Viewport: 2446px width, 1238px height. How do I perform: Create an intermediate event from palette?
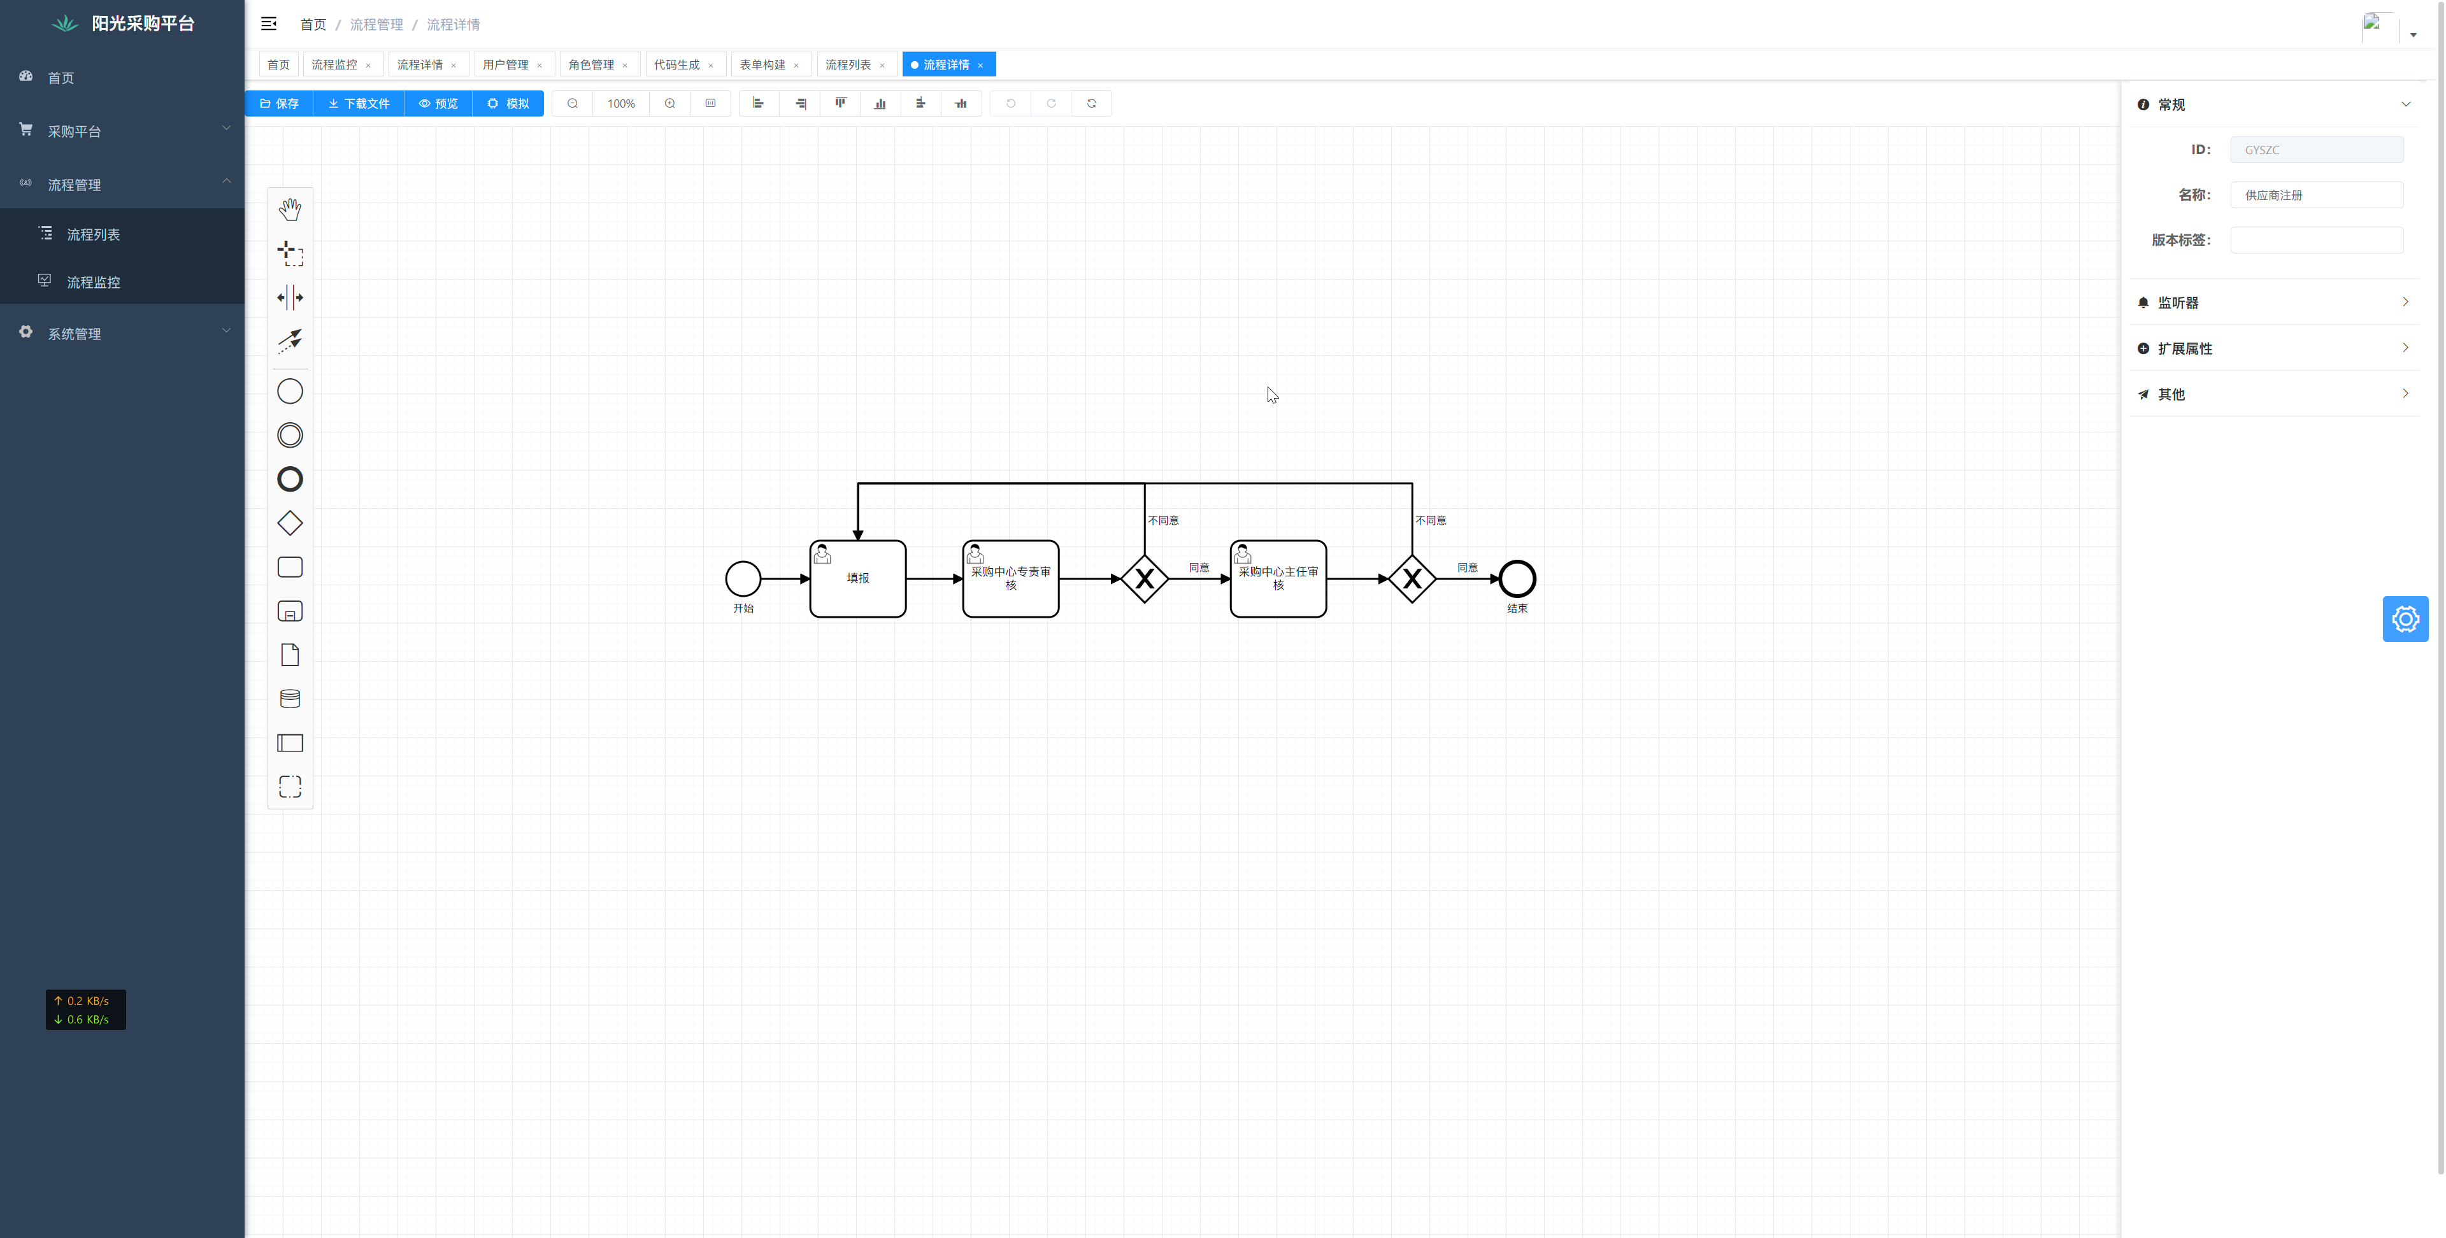(290, 435)
